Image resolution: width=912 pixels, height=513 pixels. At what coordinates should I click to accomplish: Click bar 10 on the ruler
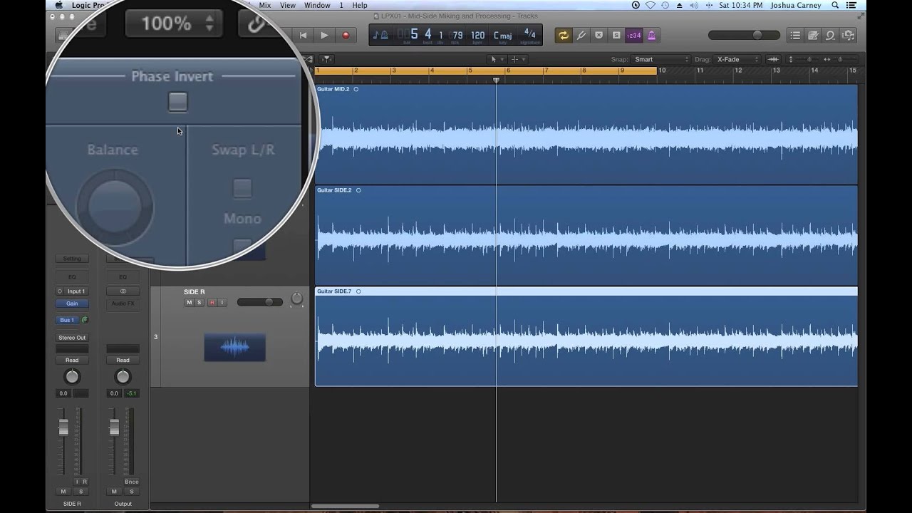coord(662,70)
